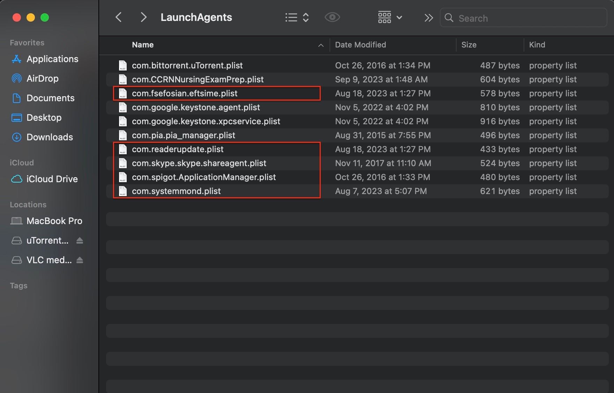
Task: Toggle sort direction with Name column arrow
Action: (321, 45)
